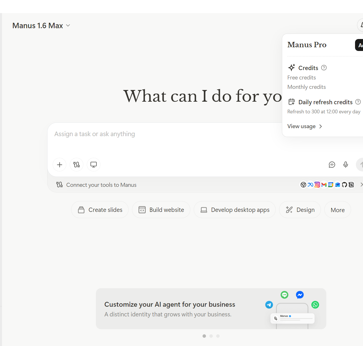This screenshot has width=363, height=346.
Task: Click the Gmail connector icon
Action: click(324, 185)
